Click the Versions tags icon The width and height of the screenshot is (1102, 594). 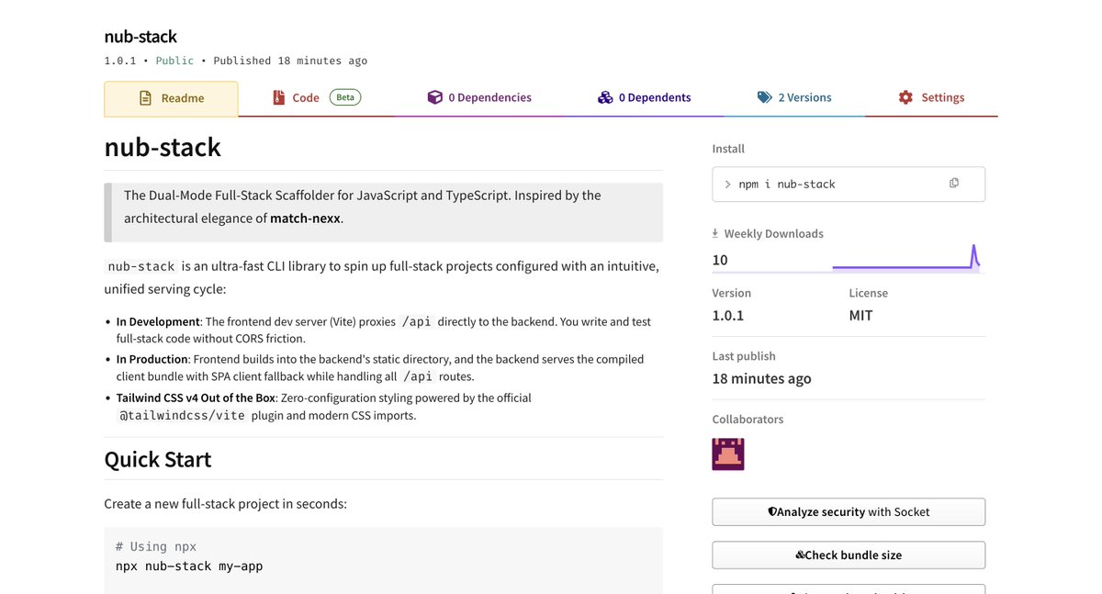click(x=764, y=97)
